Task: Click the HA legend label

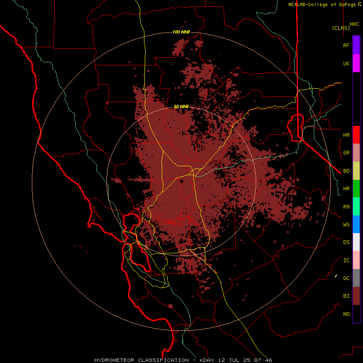Action: coord(346,135)
